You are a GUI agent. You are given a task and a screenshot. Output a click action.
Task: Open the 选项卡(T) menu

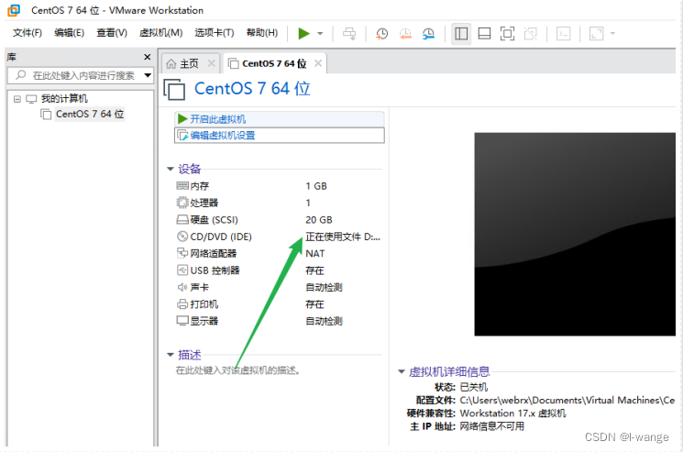pyautogui.click(x=215, y=33)
